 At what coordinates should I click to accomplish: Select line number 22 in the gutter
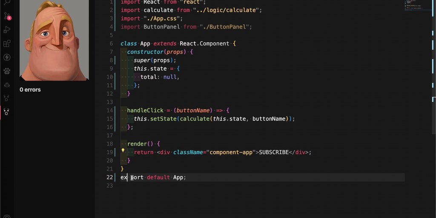tap(110, 177)
